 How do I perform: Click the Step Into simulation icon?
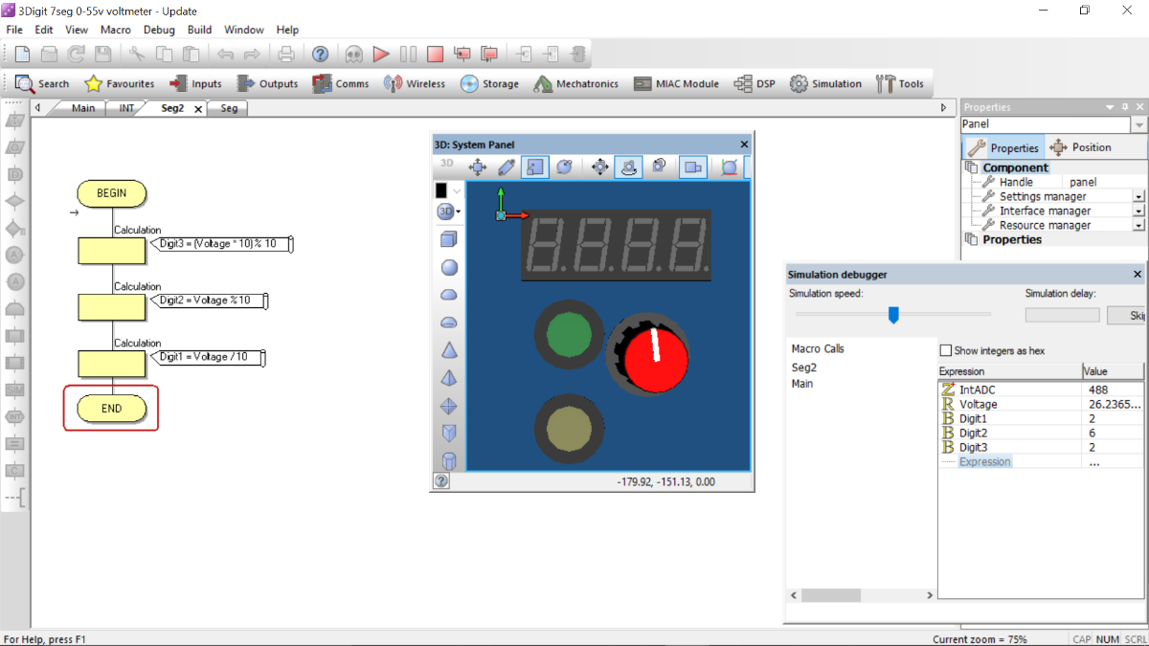(x=463, y=55)
